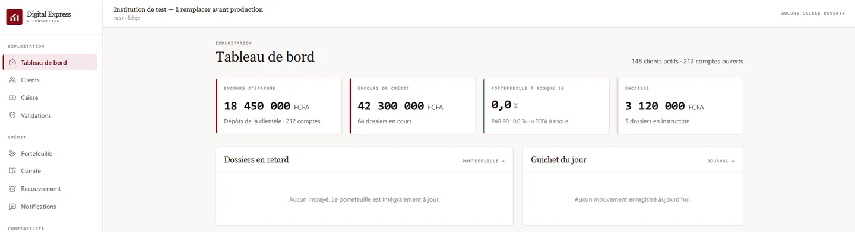Click 'Dépôts de la clientèle · 212 comptes' text
Screen dimensions: 855x232
(x=272, y=121)
